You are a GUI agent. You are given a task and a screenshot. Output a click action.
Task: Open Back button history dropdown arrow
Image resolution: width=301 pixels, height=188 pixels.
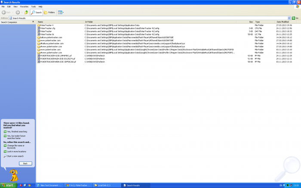pos(13,12)
